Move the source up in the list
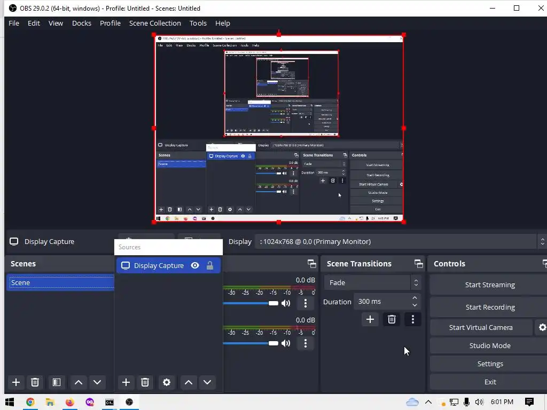Screen dimensions: 547x410 189,382
